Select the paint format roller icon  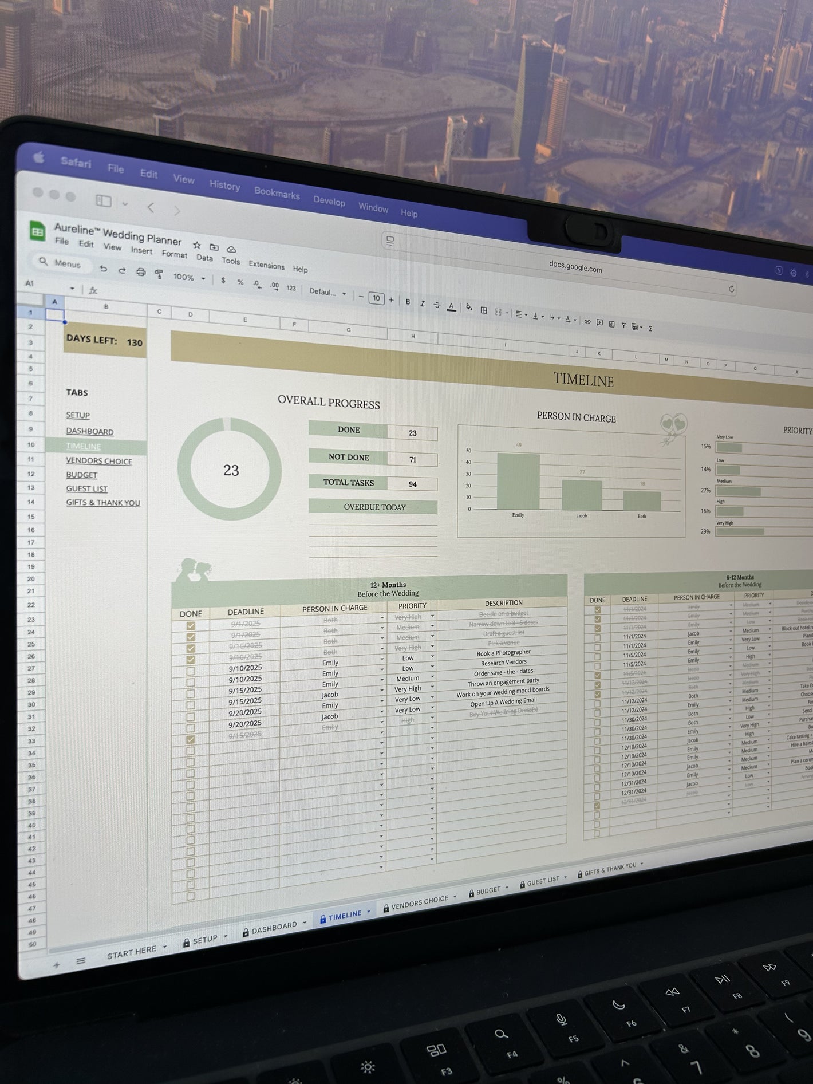(x=159, y=274)
